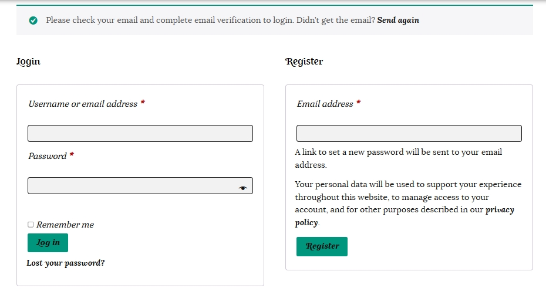Click the 'Remember me' label text

[x=65, y=225]
